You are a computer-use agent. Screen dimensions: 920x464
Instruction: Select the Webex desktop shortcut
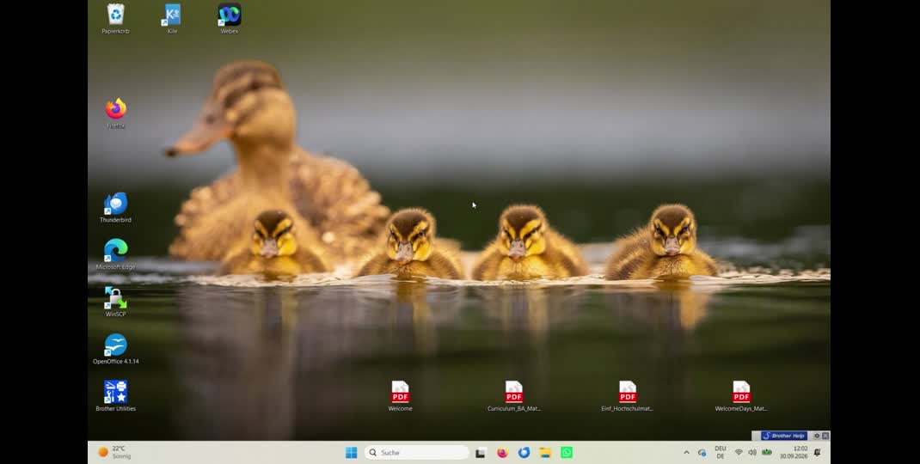tap(230, 19)
